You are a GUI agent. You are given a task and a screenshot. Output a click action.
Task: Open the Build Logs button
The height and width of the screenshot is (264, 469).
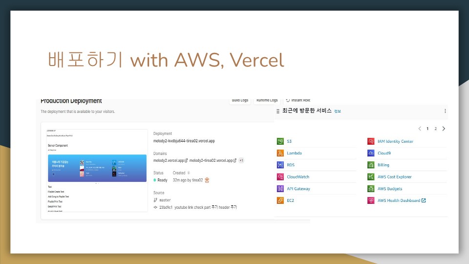click(x=240, y=101)
